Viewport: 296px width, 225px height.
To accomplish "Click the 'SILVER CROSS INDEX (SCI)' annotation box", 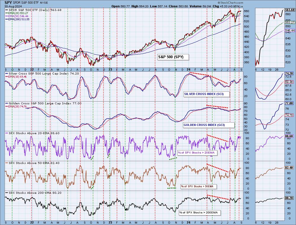I will [x=207, y=94].
